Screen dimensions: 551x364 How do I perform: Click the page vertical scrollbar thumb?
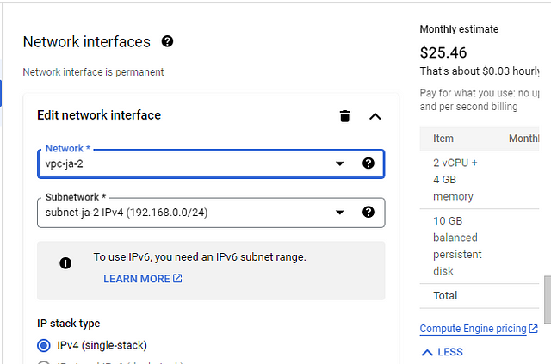(548, 299)
